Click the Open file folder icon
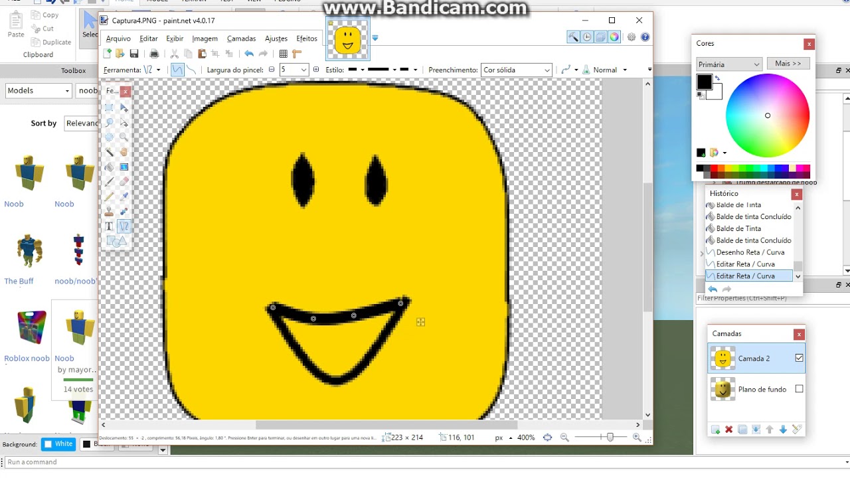Image resolution: width=850 pixels, height=478 pixels. 120,54
